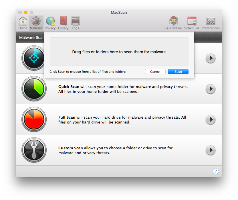Viewport: 238px width, 200px height.
Task: Open the Quarantine jar icon
Action: click(x=173, y=23)
